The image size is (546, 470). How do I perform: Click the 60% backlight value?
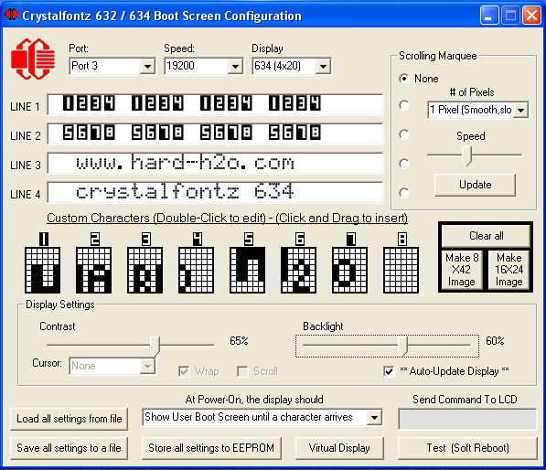point(495,341)
